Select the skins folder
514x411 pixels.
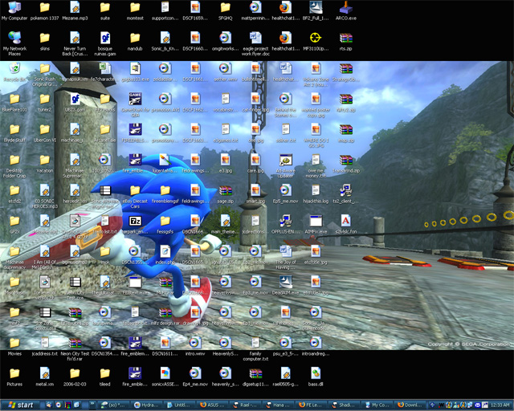[x=45, y=41]
